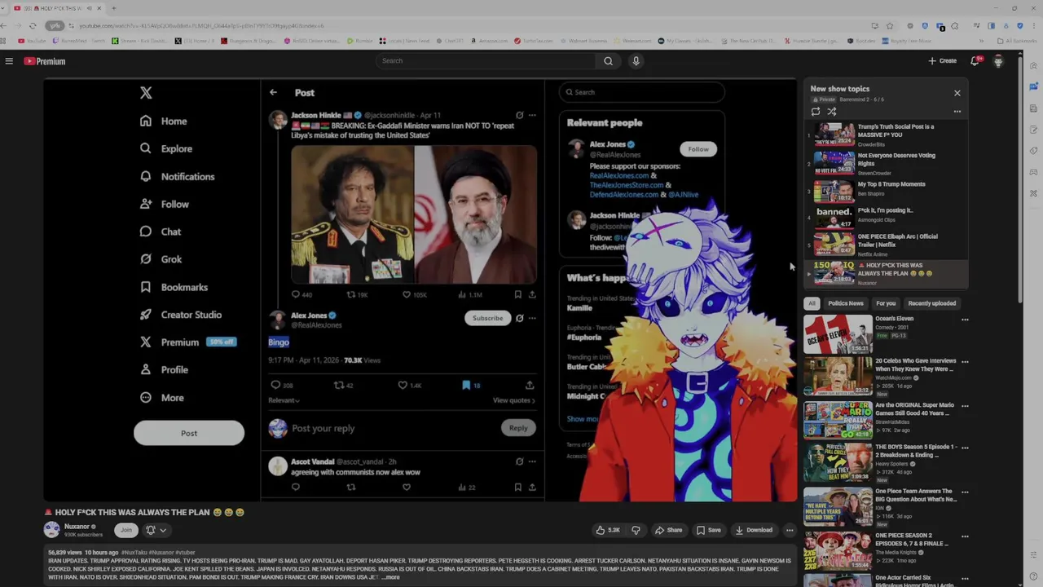The height and width of the screenshot is (587, 1043).
Task: Play Not Everyone Deserves Voting Rights video
Action: click(886, 163)
